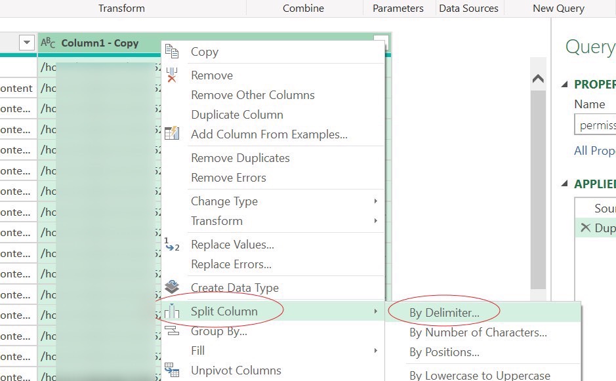Click the Unpivot Columns icon
The height and width of the screenshot is (381, 616).
pyautogui.click(x=172, y=371)
